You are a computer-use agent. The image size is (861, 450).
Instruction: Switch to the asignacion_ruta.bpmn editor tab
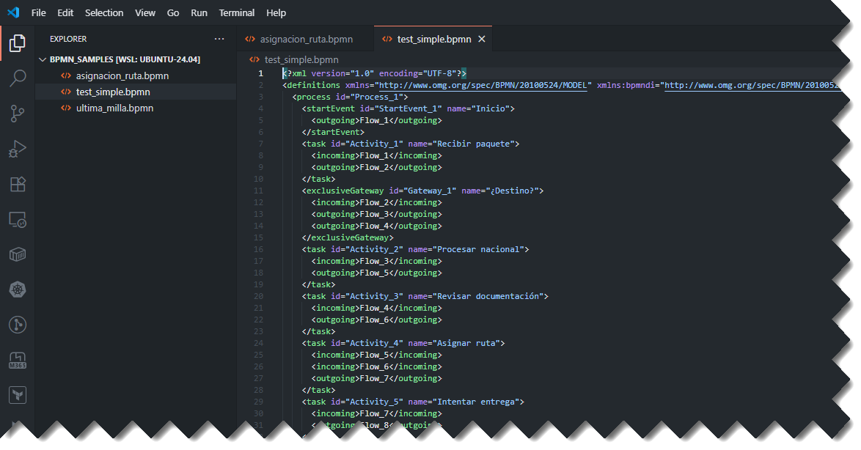point(306,39)
